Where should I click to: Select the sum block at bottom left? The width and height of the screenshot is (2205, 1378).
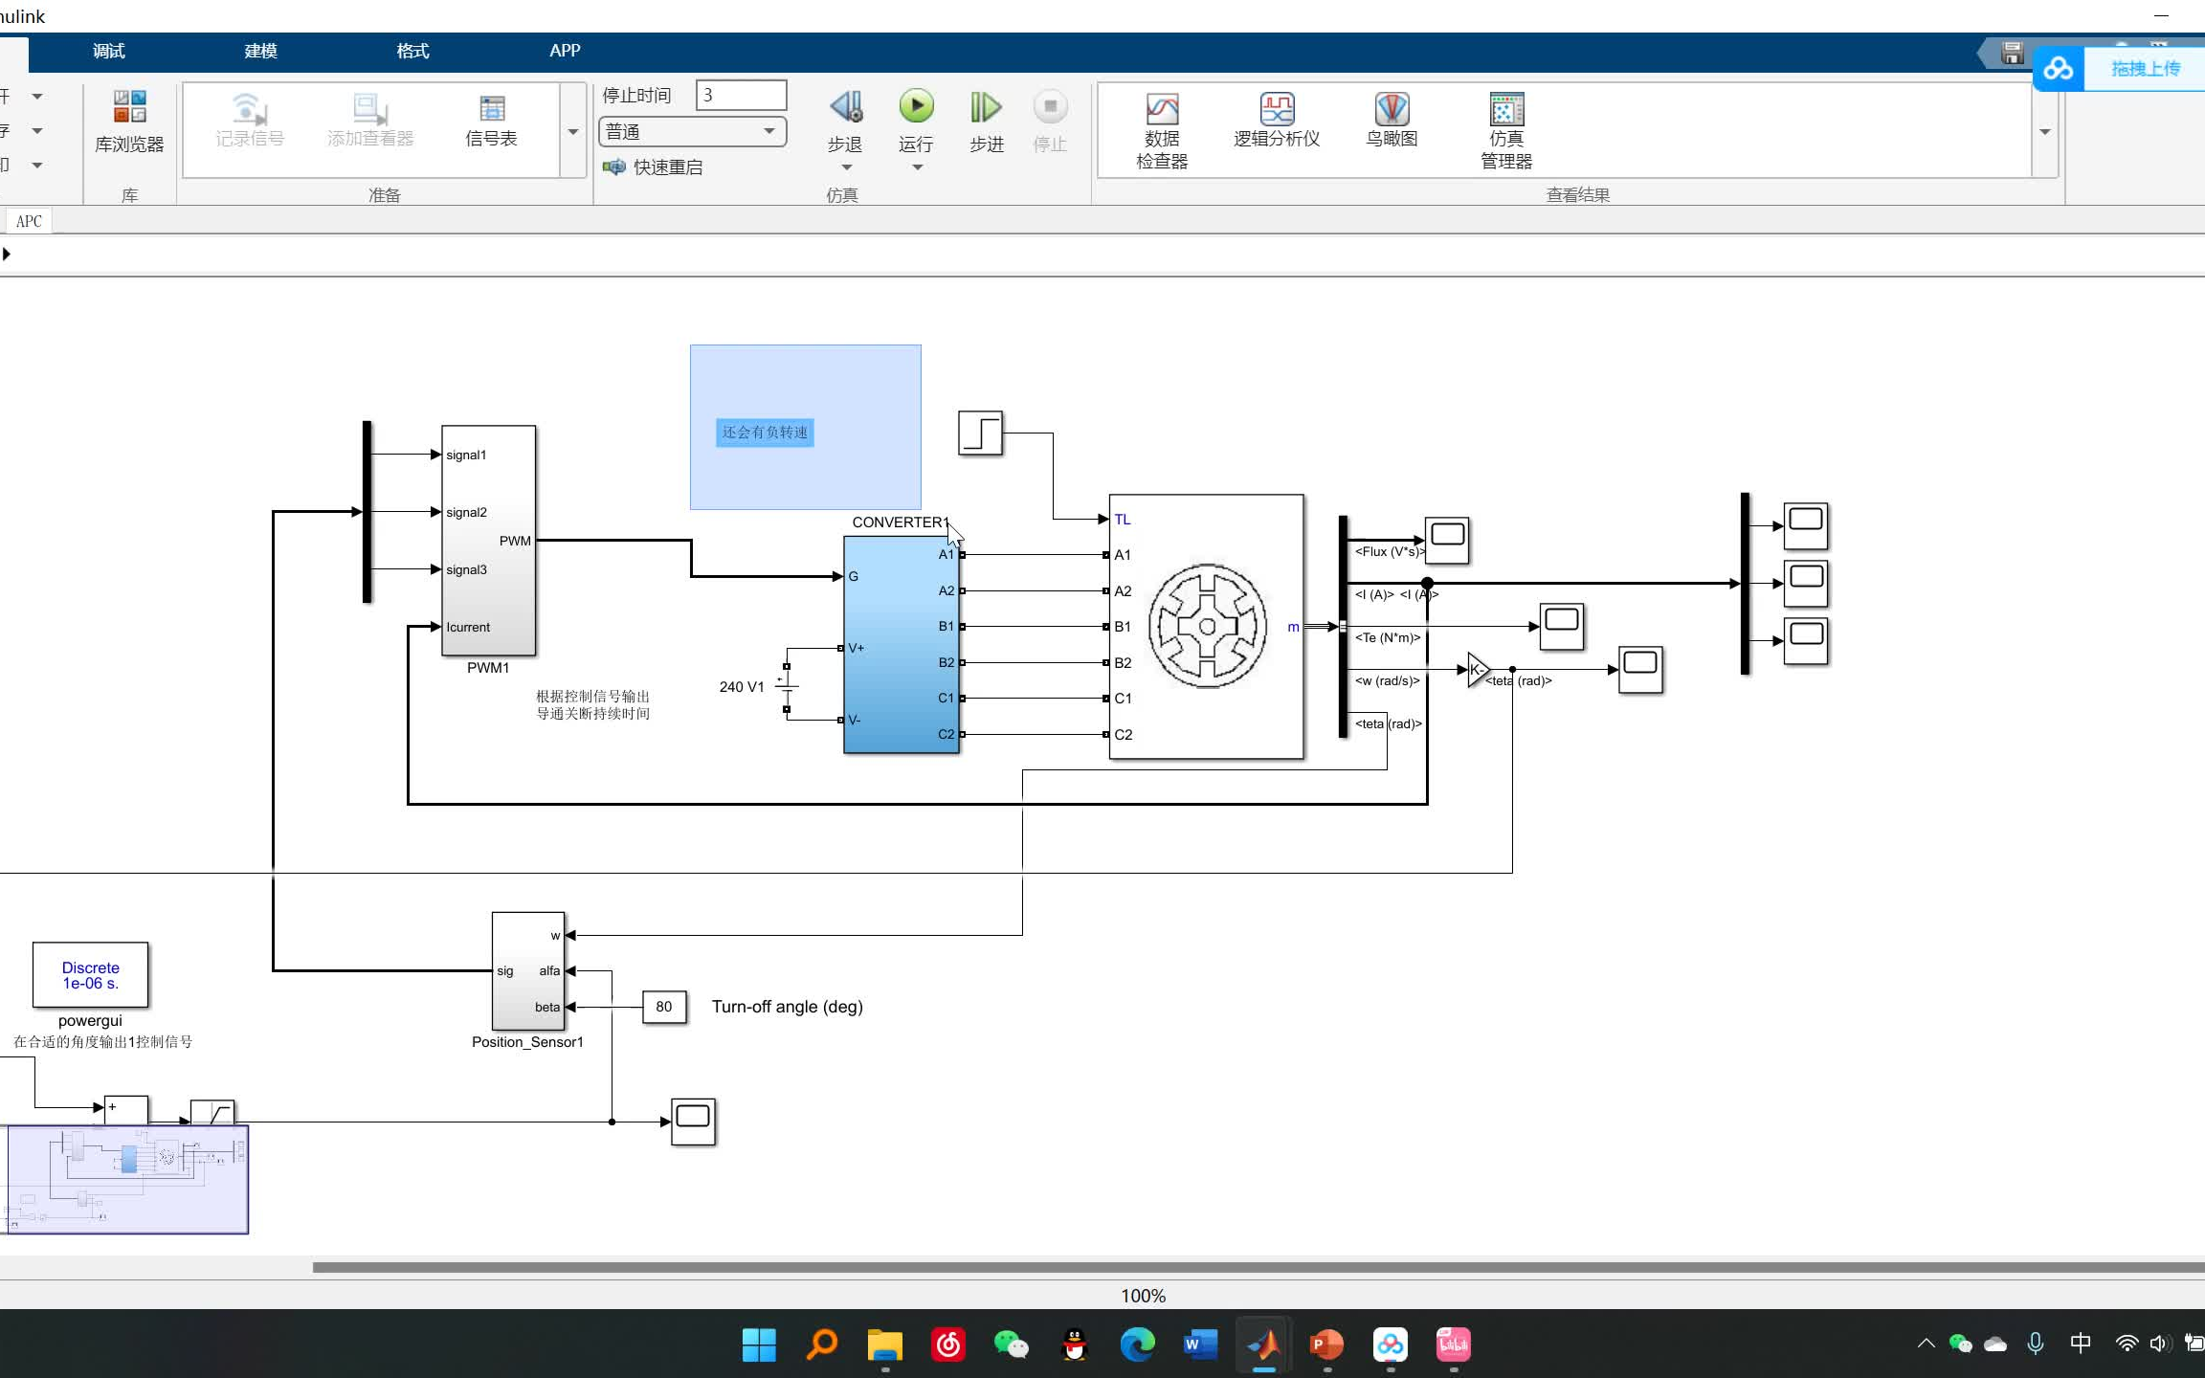[126, 1111]
